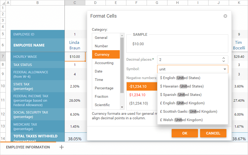
Task: Click the HOURLY WAGE label cell
Action: coord(38,57)
